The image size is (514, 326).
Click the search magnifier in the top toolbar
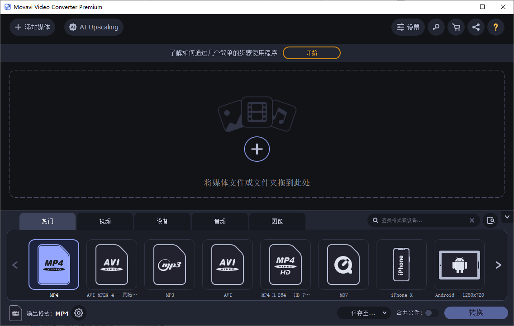(x=436, y=27)
